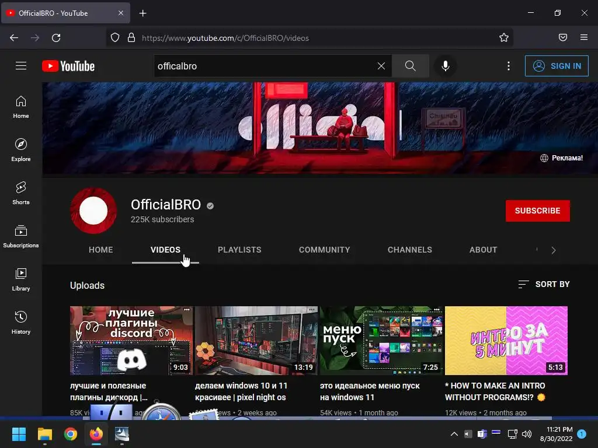Close the OfficialBRO browser tab

click(x=120, y=13)
